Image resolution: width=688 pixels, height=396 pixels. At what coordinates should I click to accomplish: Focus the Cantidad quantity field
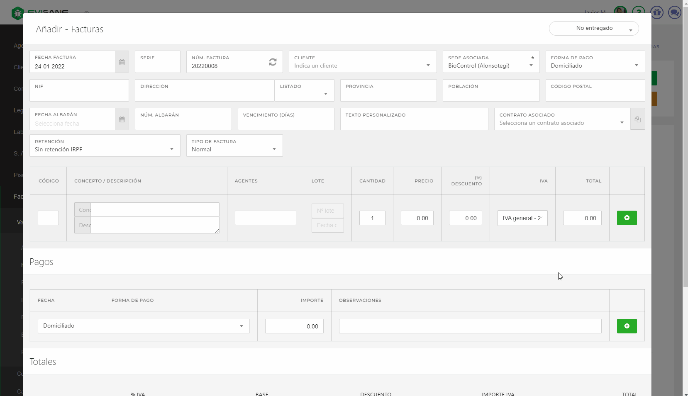(x=372, y=218)
